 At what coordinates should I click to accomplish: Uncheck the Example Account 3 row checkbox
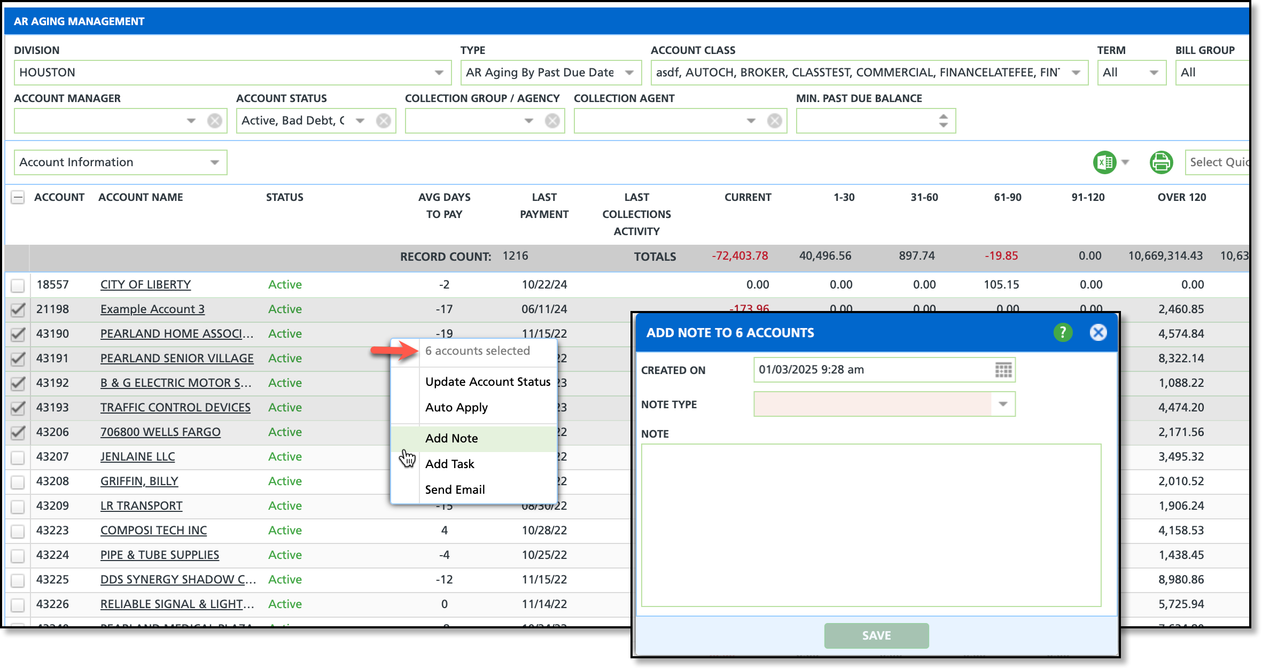(x=18, y=309)
